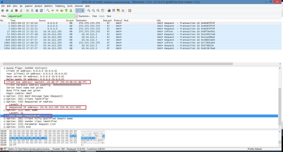Click horizontal scrollbar of packet list
The width and height of the screenshot is (283, 152).
(118, 64)
